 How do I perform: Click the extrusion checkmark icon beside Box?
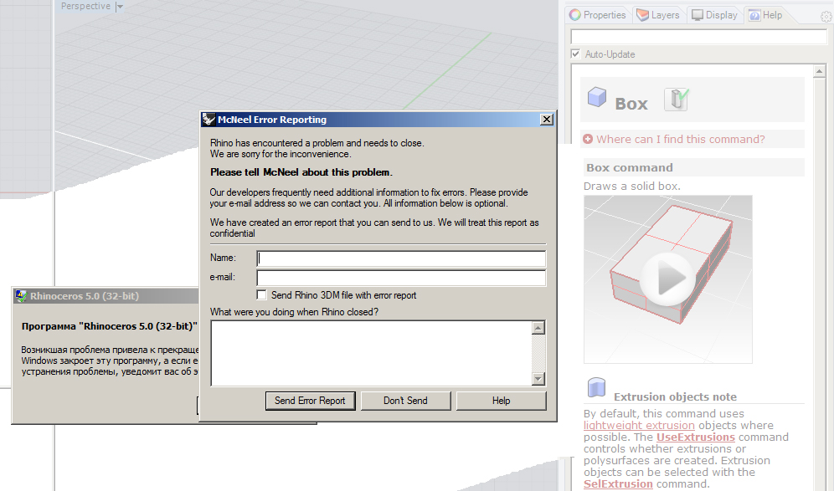675,100
